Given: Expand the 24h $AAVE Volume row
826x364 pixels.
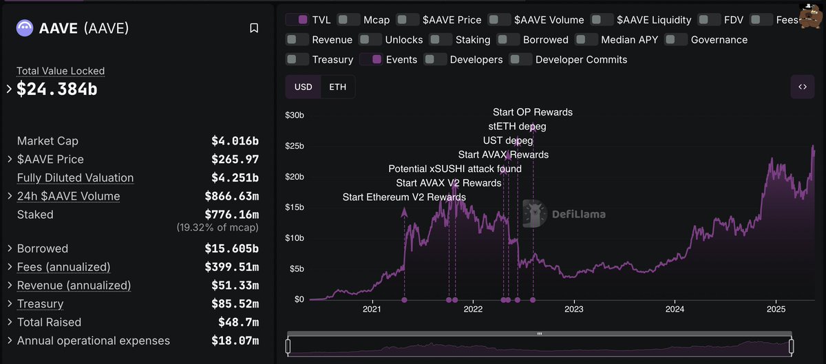Looking at the screenshot, I should click(9, 197).
